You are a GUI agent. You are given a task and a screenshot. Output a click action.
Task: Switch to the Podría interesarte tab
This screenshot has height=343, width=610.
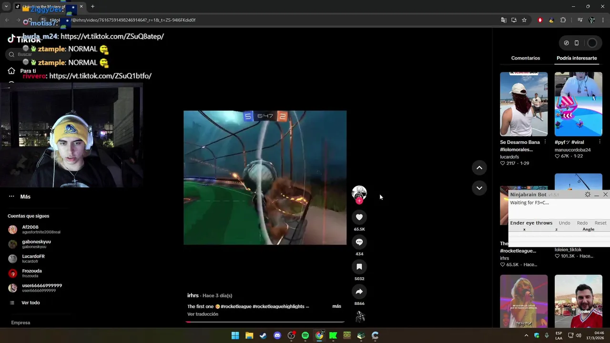577,58
